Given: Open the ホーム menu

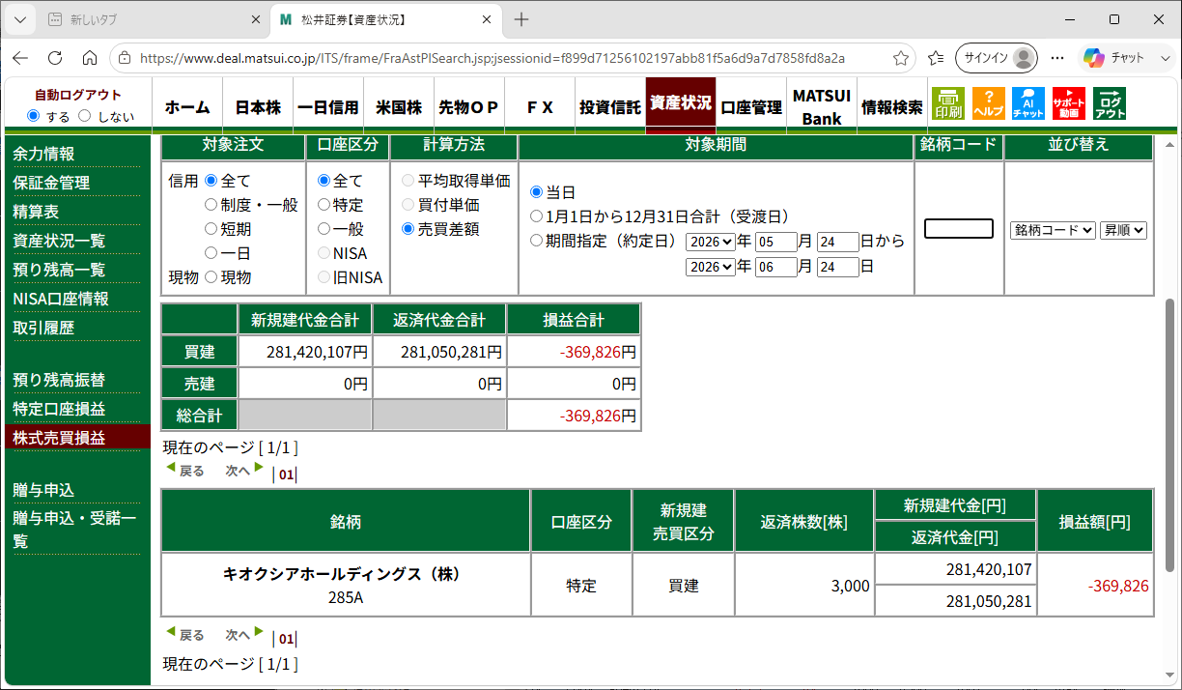Looking at the screenshot, I should [187, 107].
